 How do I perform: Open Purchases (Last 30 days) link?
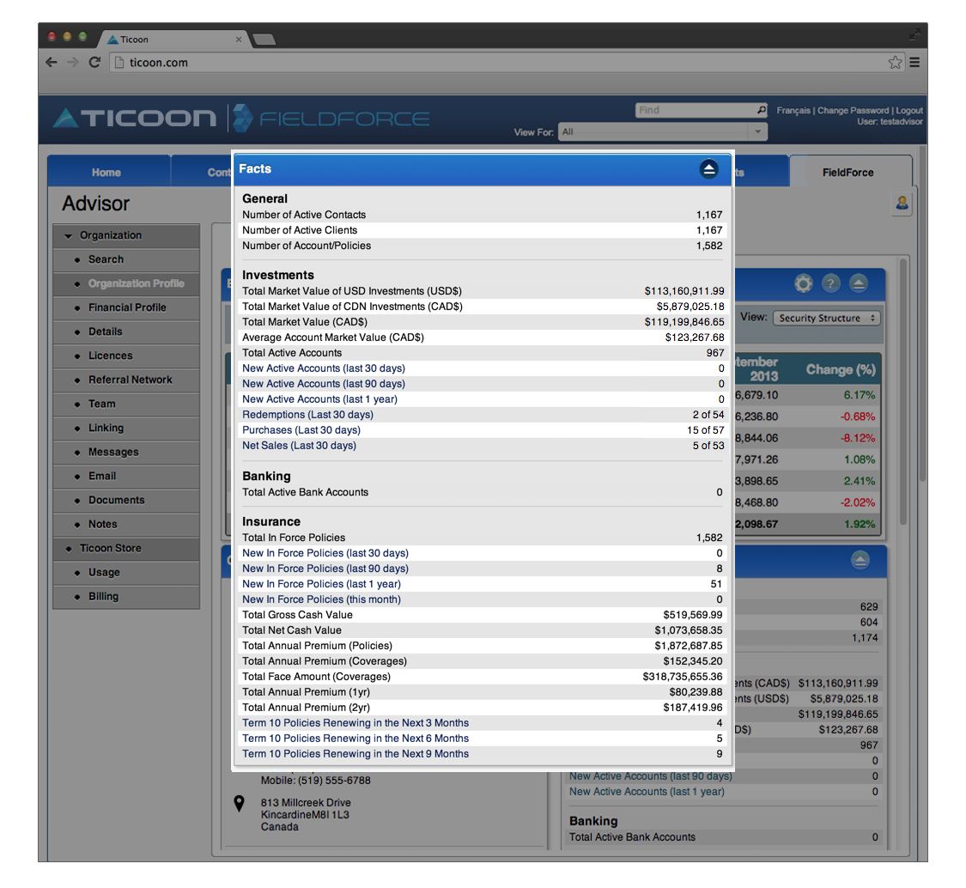click(301, 430)
